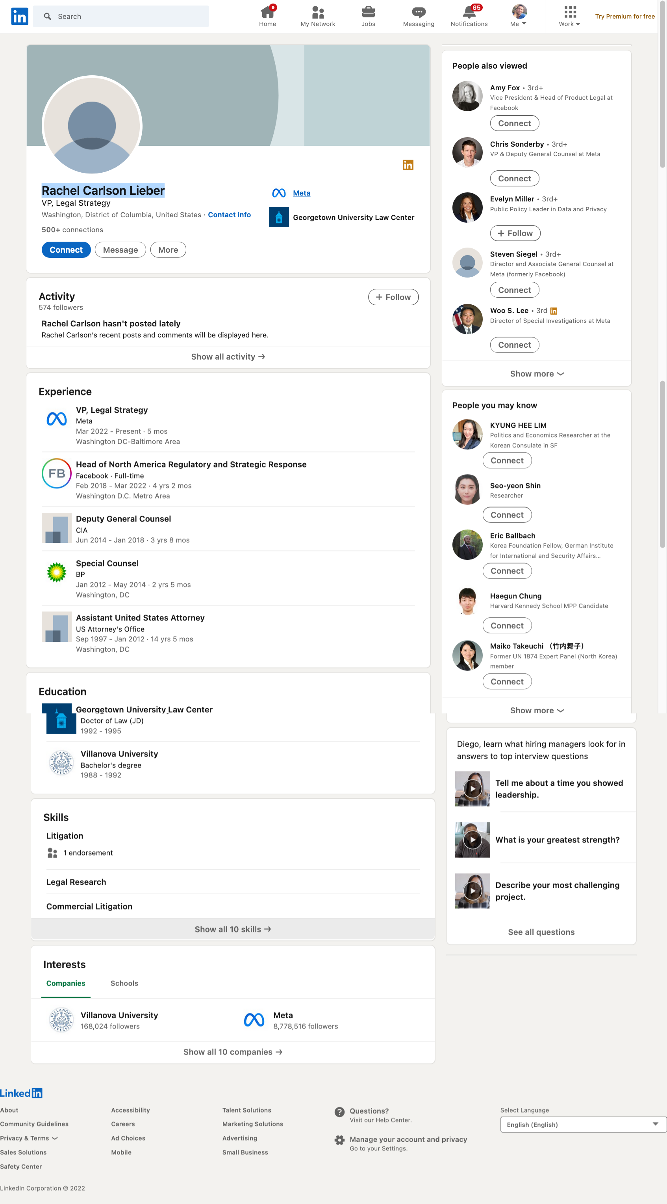Click Meta logo in VP, Legal Strategy experience
Viewport: 667px width, 1204px height.
coord(56,419)
